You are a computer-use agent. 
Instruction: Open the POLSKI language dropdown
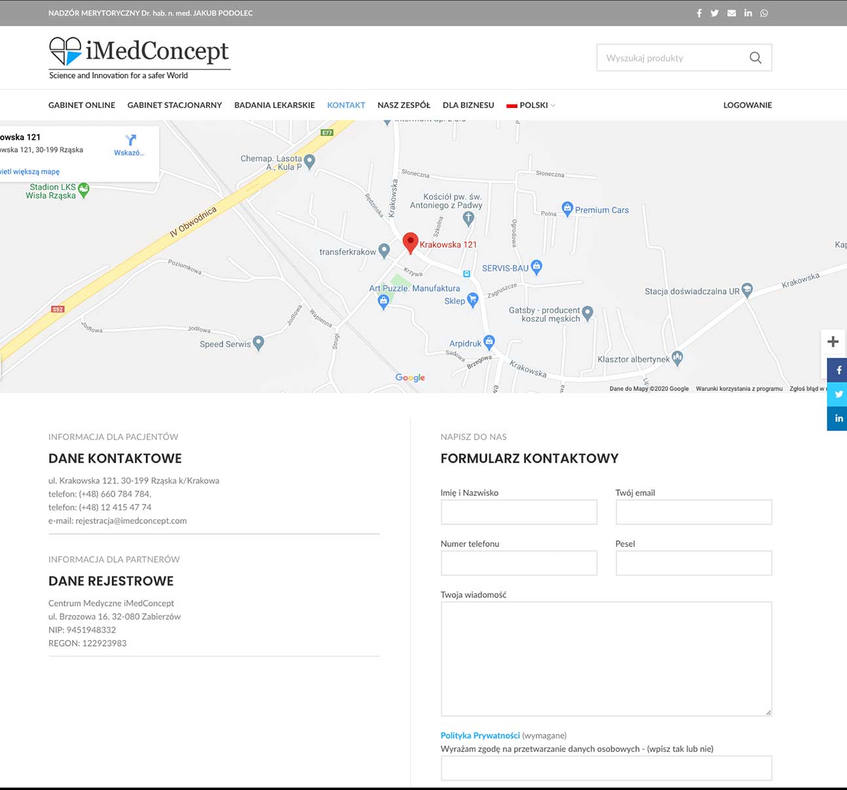(531, 105)
